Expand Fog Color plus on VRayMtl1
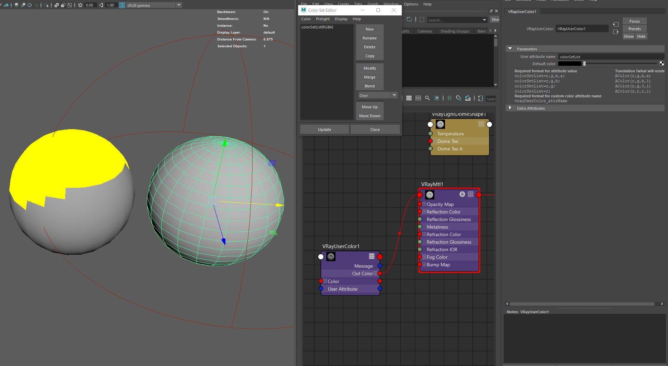 pos(424,257)
